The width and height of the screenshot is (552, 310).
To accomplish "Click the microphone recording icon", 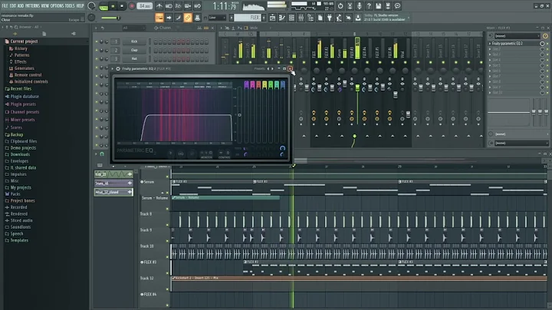I will [359, 6].
